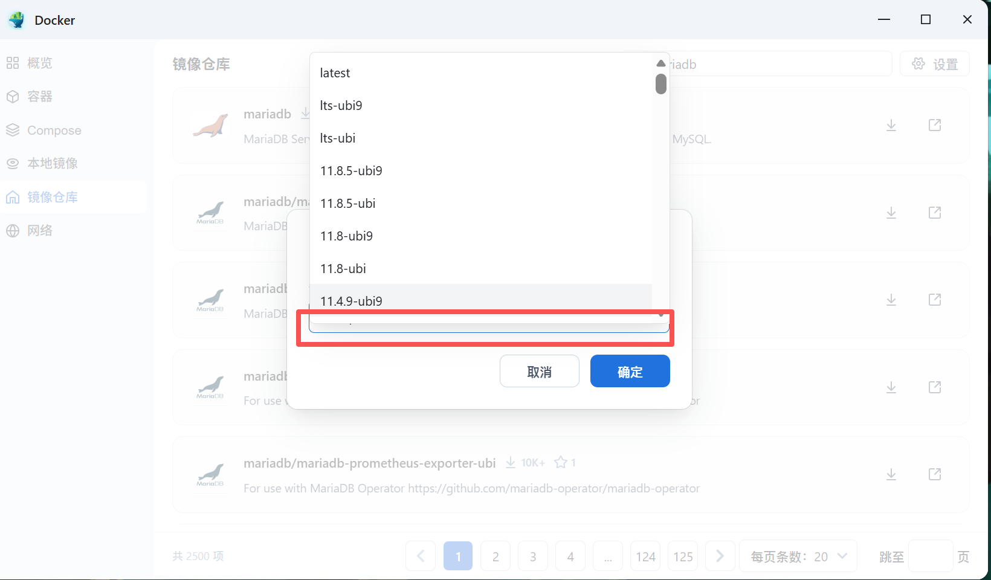
Task: Confirm the dialog with 确定
Action: tap(630, 371)
